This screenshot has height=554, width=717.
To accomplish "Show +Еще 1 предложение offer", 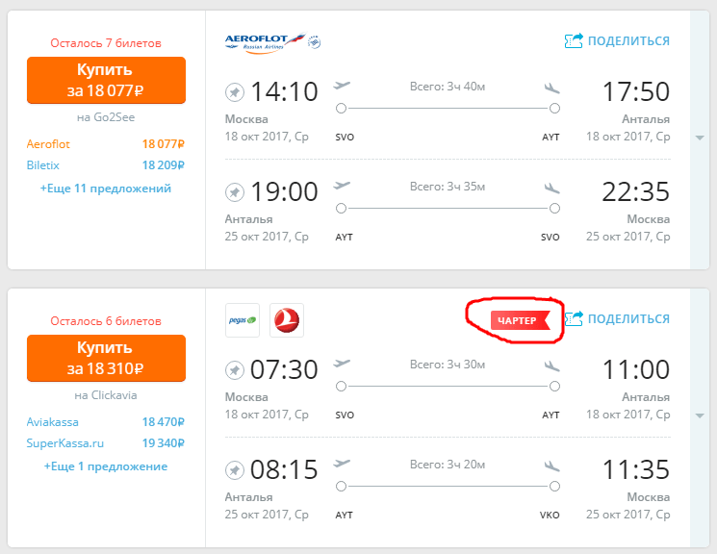I will [x=106, y=466].
